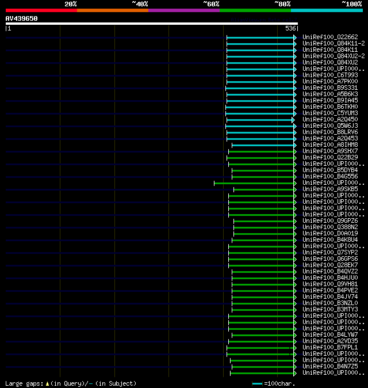368x388 pixels.
Task: Click the cyan alignment bar of A2Q450
Action: [x=259, y=120]
